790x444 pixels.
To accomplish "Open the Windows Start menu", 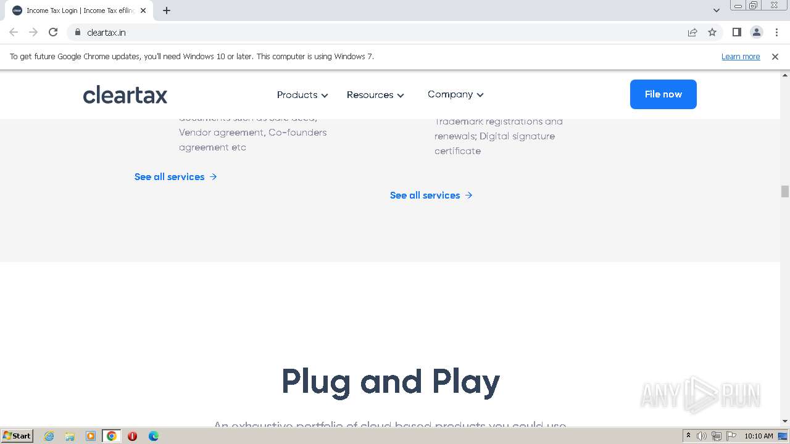I will pos(17,436).
